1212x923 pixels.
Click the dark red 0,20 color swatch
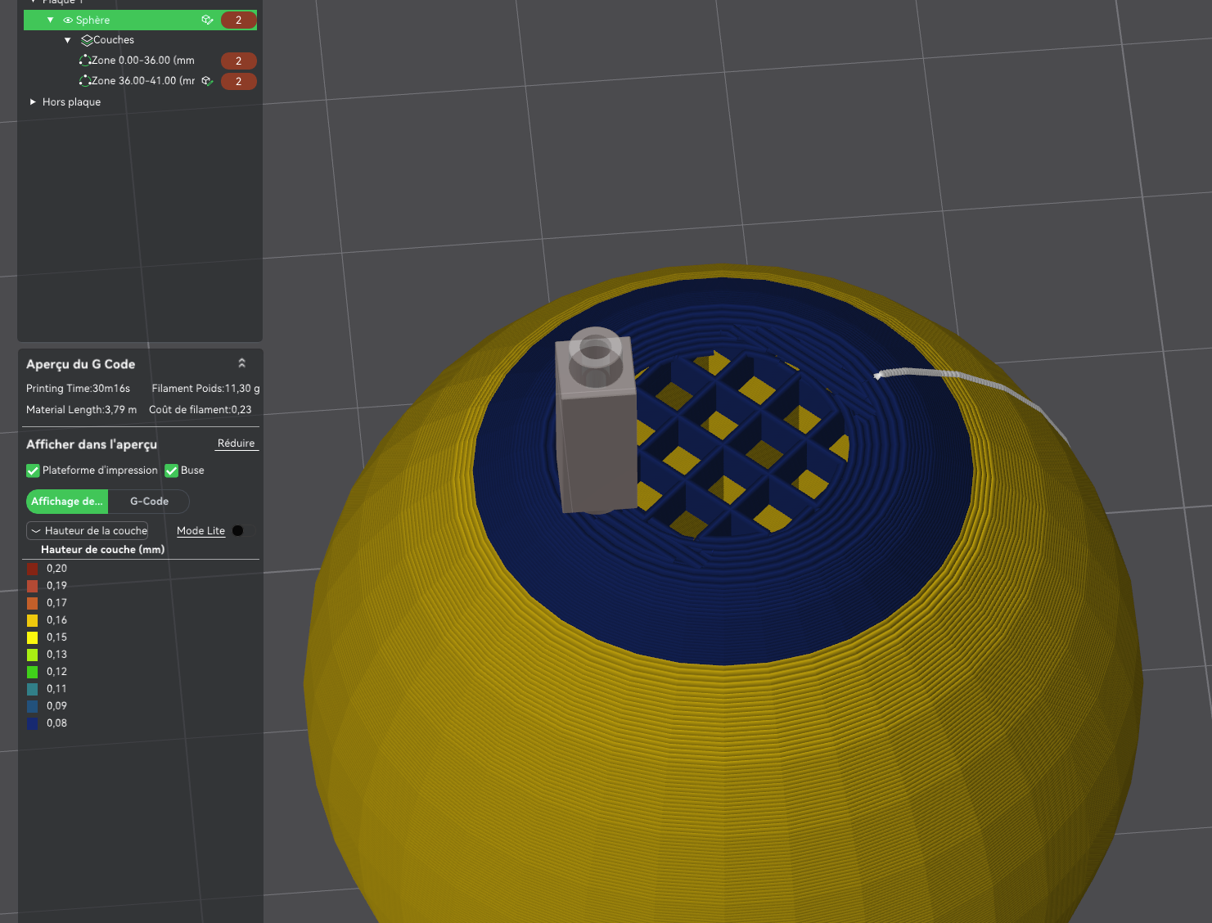(33, 569)
